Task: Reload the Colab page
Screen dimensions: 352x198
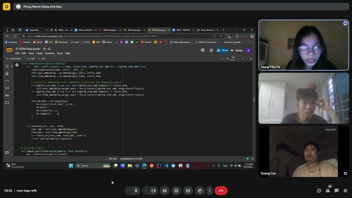Action: tap(15, 36)
